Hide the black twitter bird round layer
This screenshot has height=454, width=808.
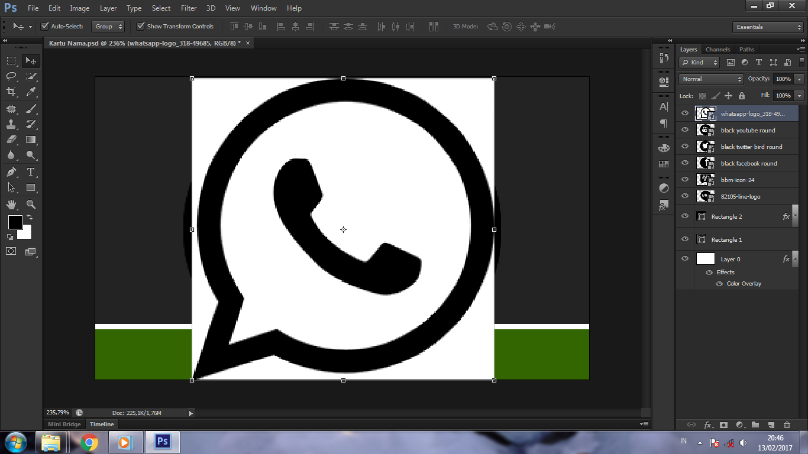[x=685, y=147]
